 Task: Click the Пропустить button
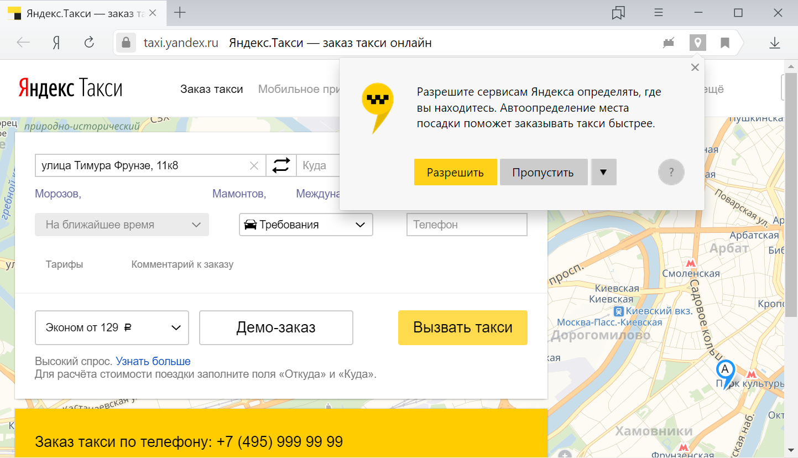tap(543, 172)
